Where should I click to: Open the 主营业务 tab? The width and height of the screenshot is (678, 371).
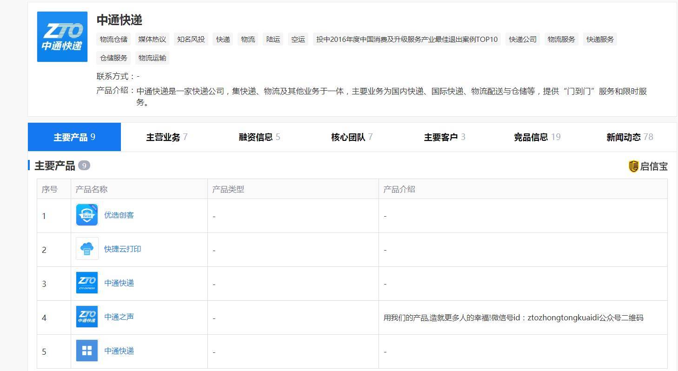(x=167, y=137)
